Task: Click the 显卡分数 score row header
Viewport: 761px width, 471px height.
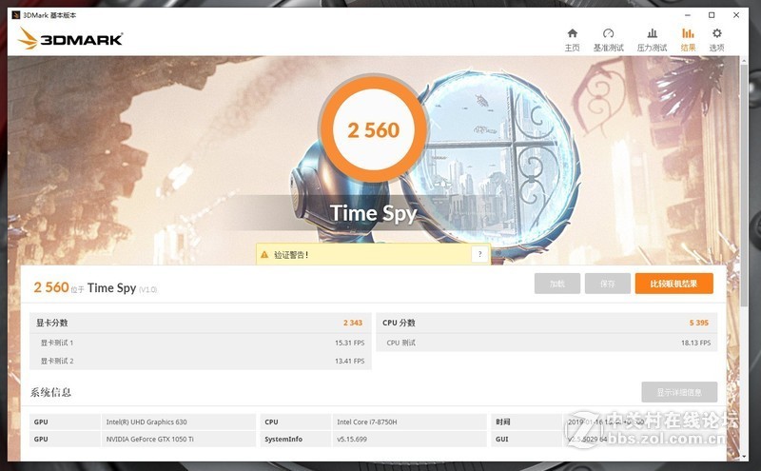Action: tap(201, 323)
